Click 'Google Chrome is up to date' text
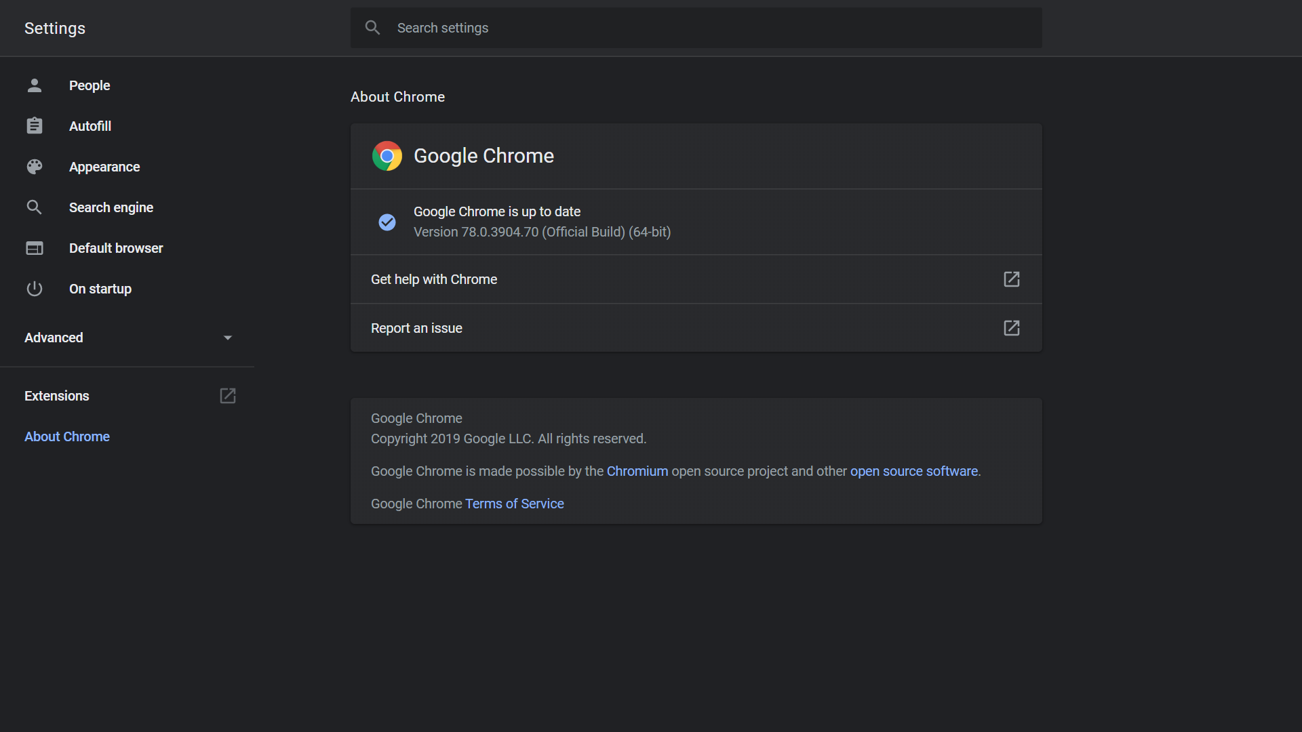Screen dimensions: 1302x732 click(497, 211)
